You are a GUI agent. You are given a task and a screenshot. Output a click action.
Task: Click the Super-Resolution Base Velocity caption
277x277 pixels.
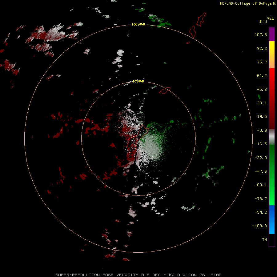(x=138, y=275)
